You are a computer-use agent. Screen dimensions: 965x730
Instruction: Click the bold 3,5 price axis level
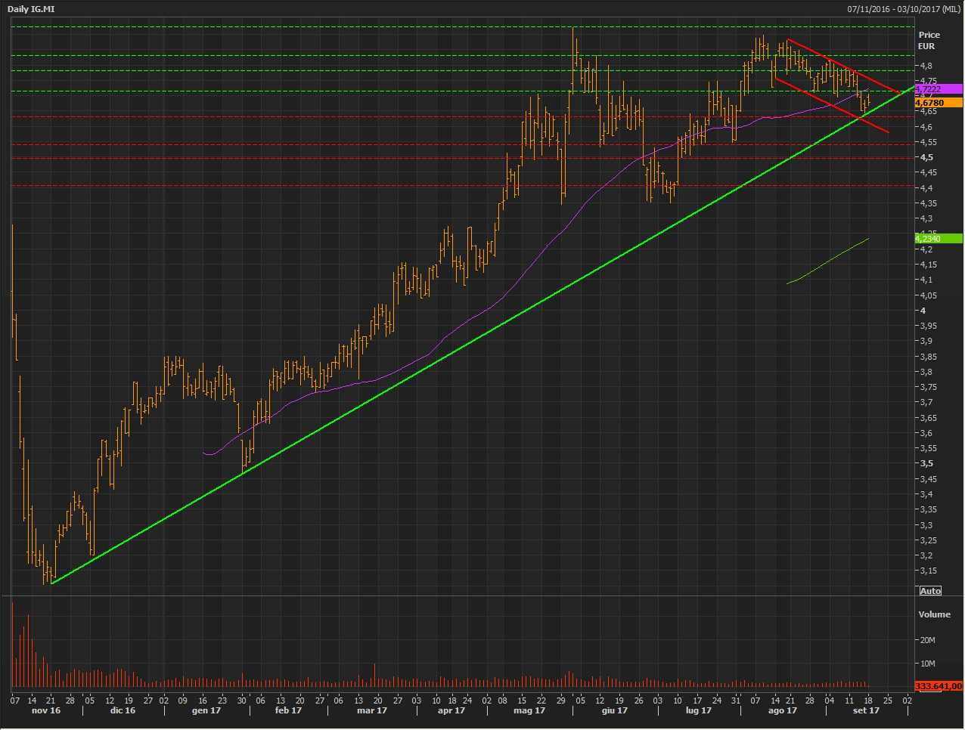[x=926, y=463]
